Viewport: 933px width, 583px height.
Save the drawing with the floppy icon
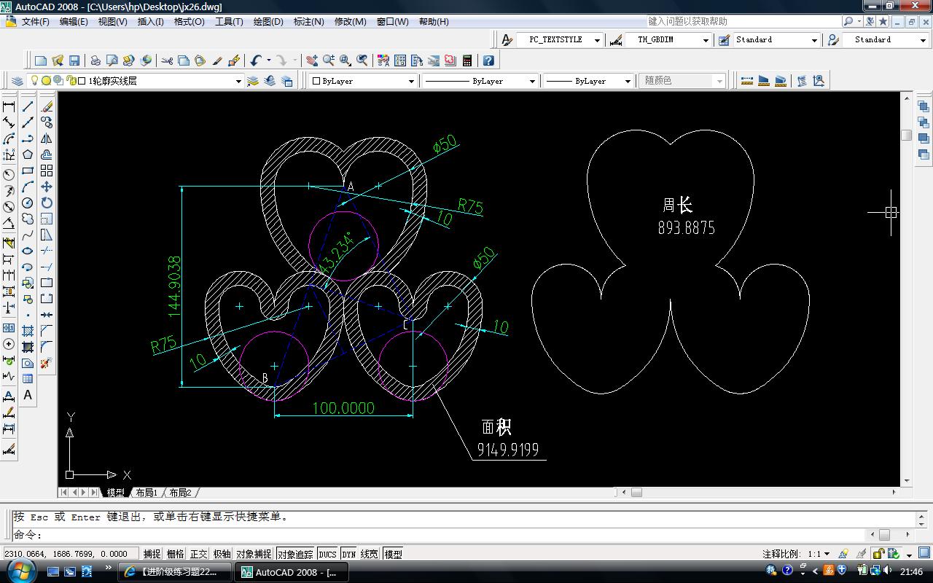pyautogui.click(x=74, y=60)
